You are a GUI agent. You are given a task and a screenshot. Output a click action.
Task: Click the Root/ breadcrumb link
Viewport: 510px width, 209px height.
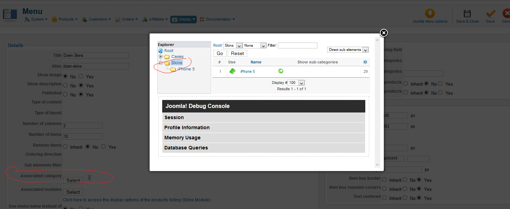(x=217, y=46)
